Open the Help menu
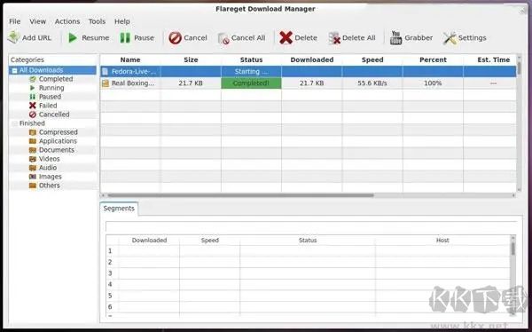 pyautogui.click(x=122, y=21)
